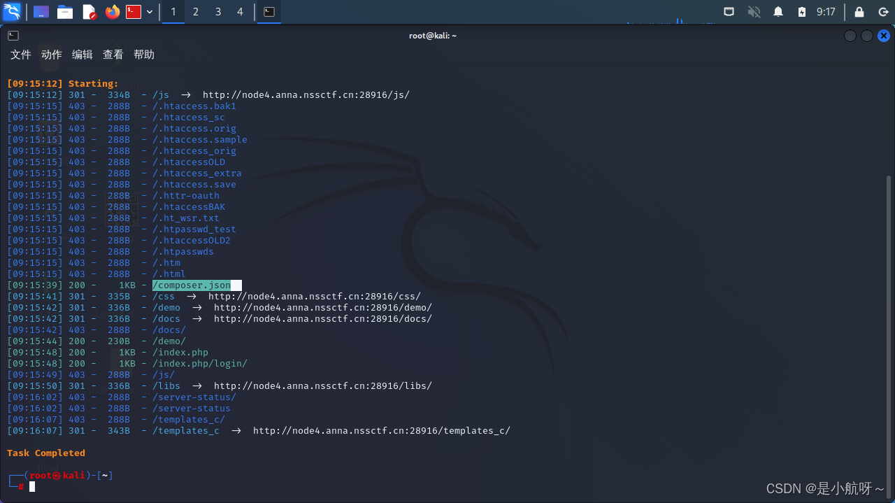Screen dimensions: 895x503
Task: Open the 文件 menu
Action: pyautogui.click(x=20, y=54)
